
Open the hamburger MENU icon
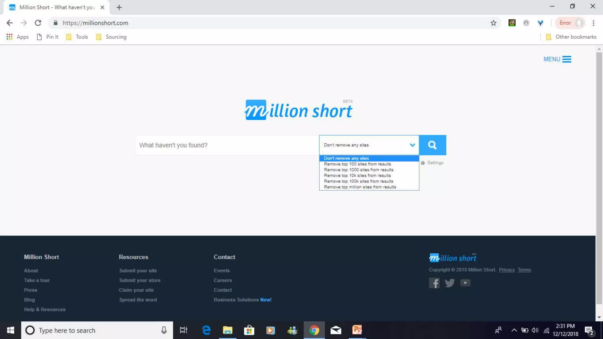pyautogui.click(x=566, y=59)
